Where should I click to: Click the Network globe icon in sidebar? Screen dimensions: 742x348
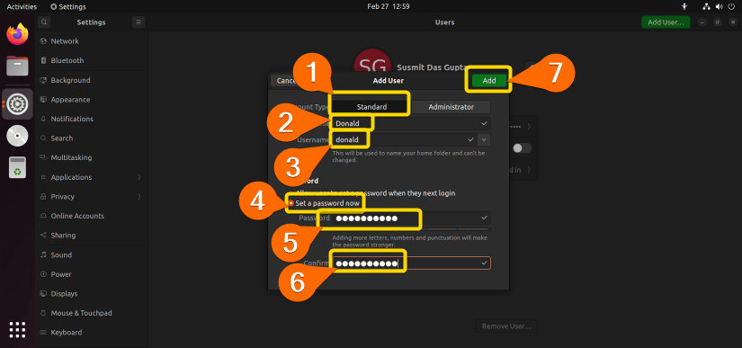43,41
